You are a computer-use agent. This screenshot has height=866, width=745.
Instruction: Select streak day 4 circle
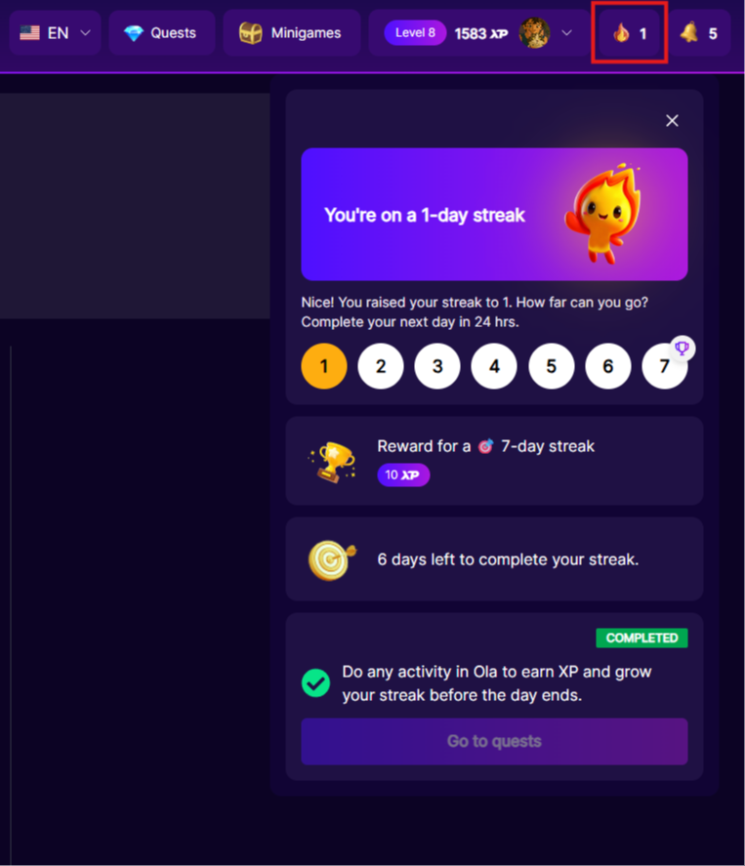click(494, 366)
